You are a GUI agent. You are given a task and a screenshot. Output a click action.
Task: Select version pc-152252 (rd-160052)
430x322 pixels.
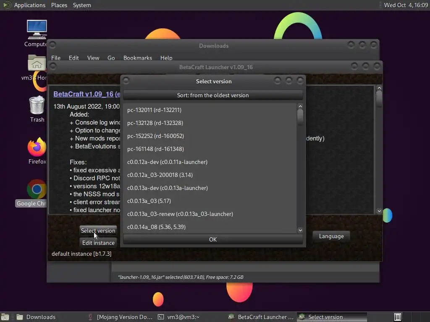(210, 136)
